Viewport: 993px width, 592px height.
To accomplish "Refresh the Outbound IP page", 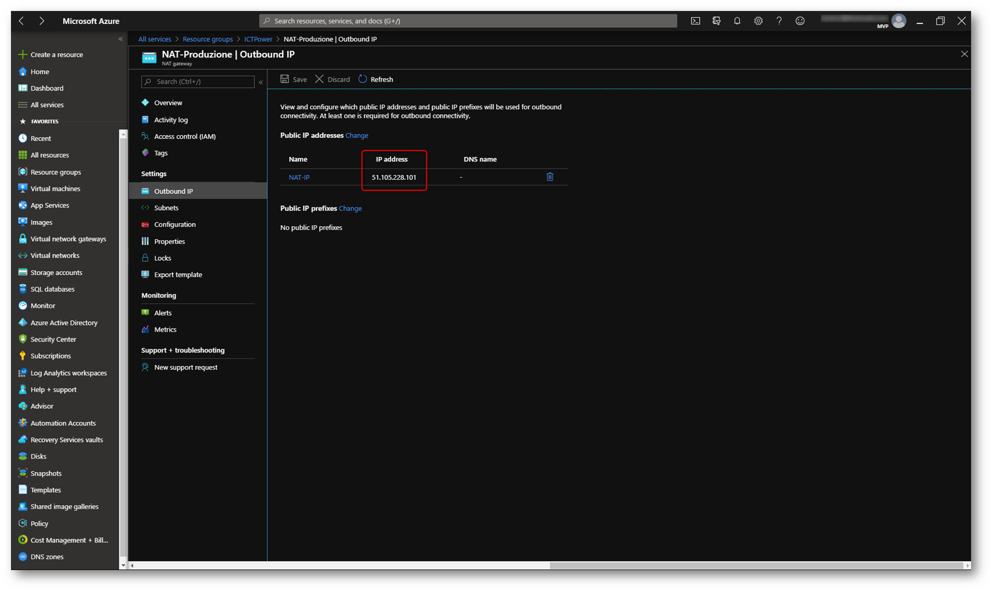I will pyautogui.click(x=376, y=79).
